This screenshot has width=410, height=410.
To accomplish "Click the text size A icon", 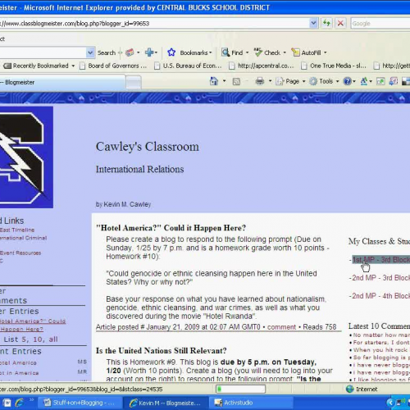I will click(364, 81).
